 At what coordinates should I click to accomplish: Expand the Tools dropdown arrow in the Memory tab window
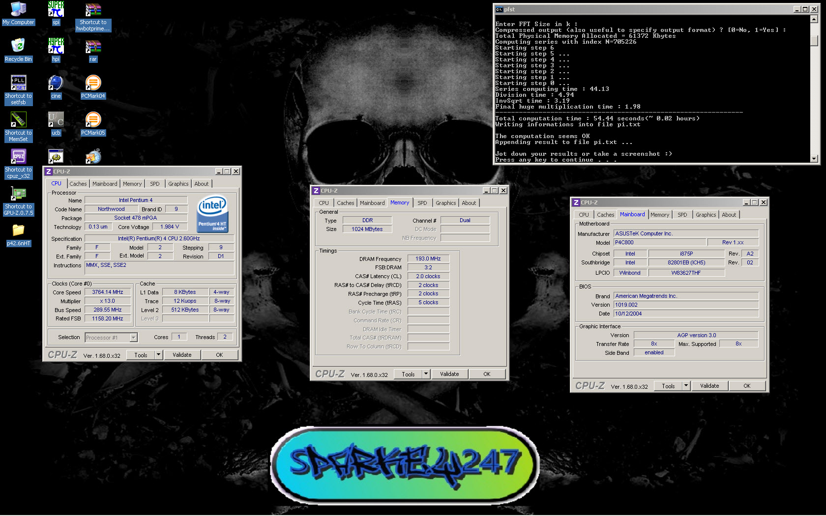[x=426, y=374]
